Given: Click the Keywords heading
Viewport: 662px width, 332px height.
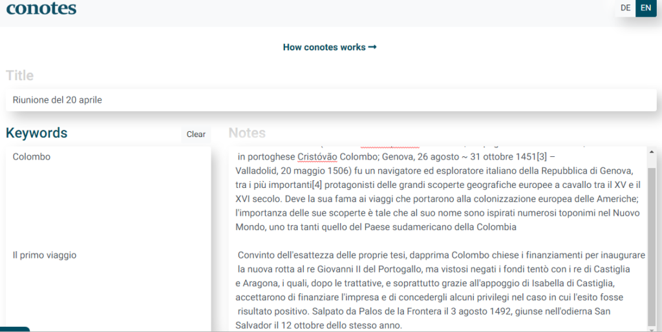Looking at the screenshot, I should pyautogui.click(x=37, y=133).
